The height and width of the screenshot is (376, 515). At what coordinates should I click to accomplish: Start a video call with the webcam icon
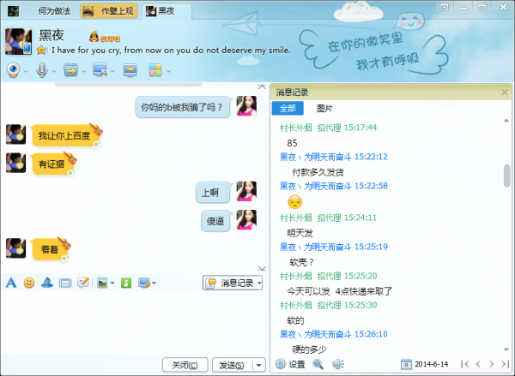click(x=13, y=69)
